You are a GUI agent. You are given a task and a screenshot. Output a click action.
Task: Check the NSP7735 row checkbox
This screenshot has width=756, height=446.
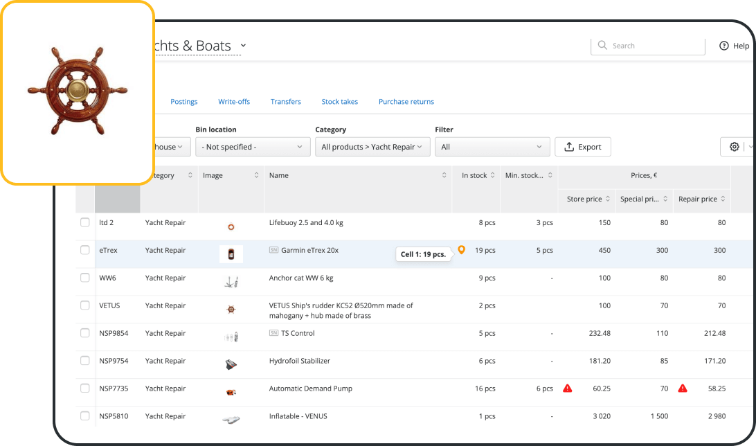point(85,389)
